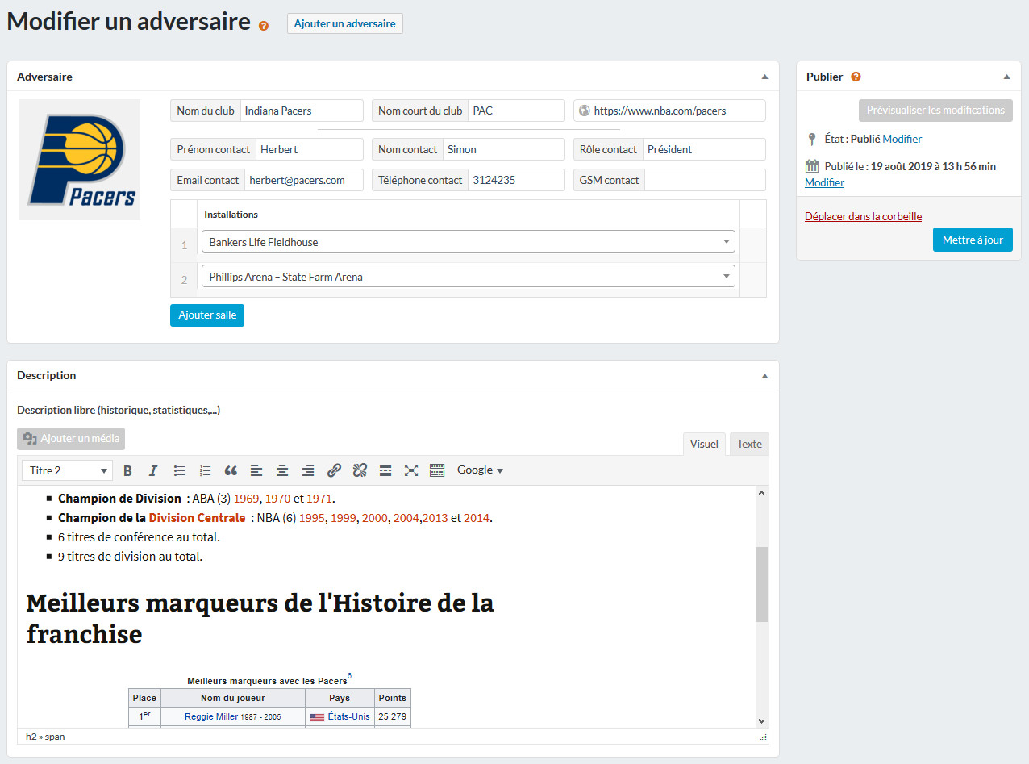The image size is (1029, 764).
Task: Click the Division Centrale link in the editor
Action: click(x=197, y=518)
